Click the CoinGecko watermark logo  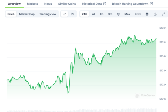[x=145, y=96]
